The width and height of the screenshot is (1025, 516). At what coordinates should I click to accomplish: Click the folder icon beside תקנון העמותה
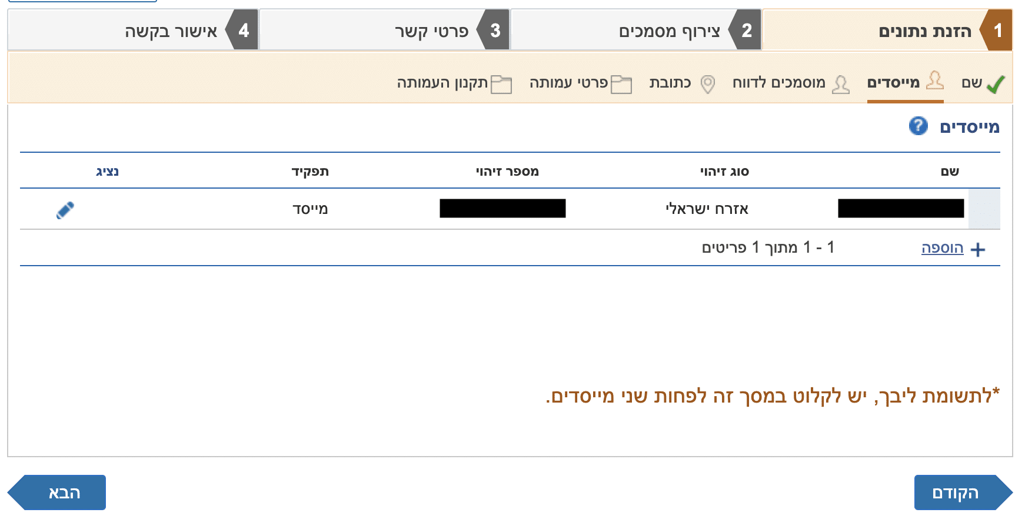(x=501, y=85)
